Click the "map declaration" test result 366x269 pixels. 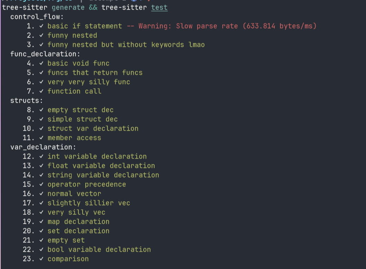[78, 222]
